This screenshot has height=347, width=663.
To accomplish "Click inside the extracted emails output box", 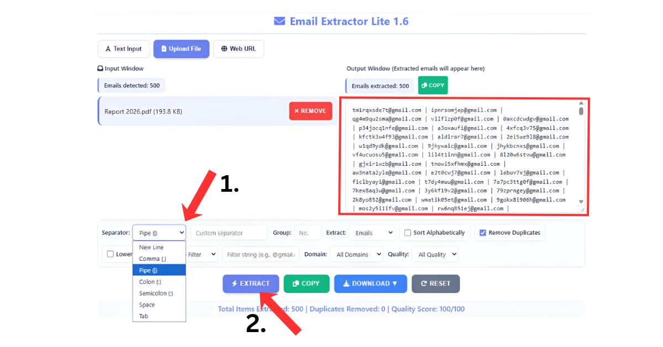I will coord(464,156).
